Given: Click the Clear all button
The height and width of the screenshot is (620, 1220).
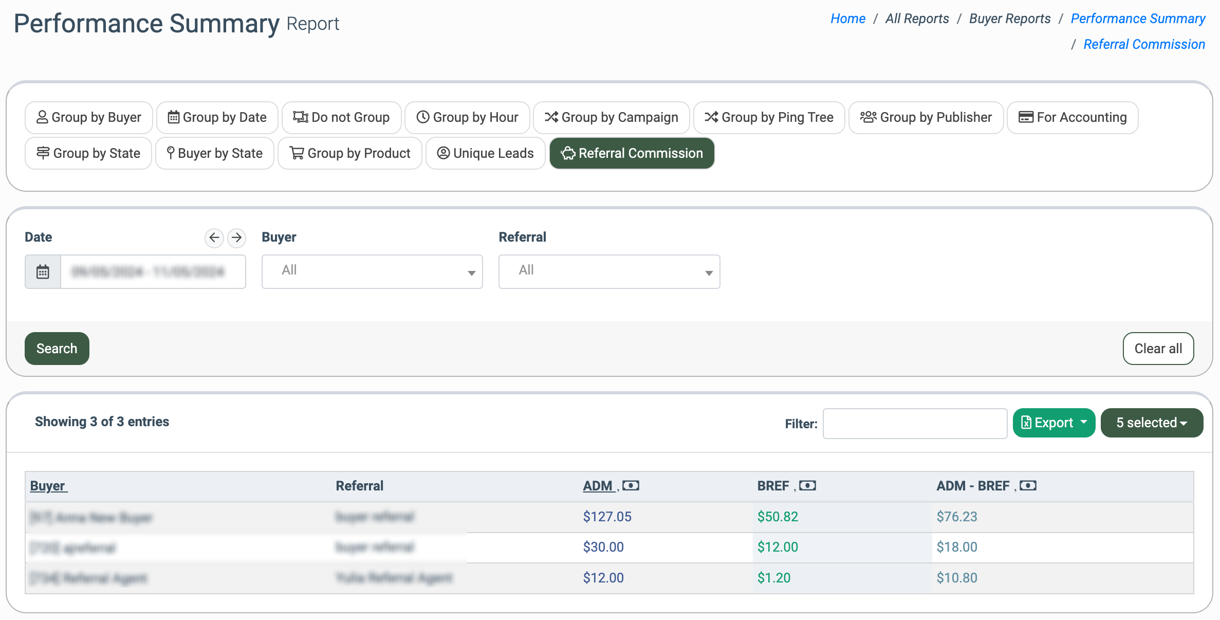Looking at the screenshot, I should [x=1158, y=349].
